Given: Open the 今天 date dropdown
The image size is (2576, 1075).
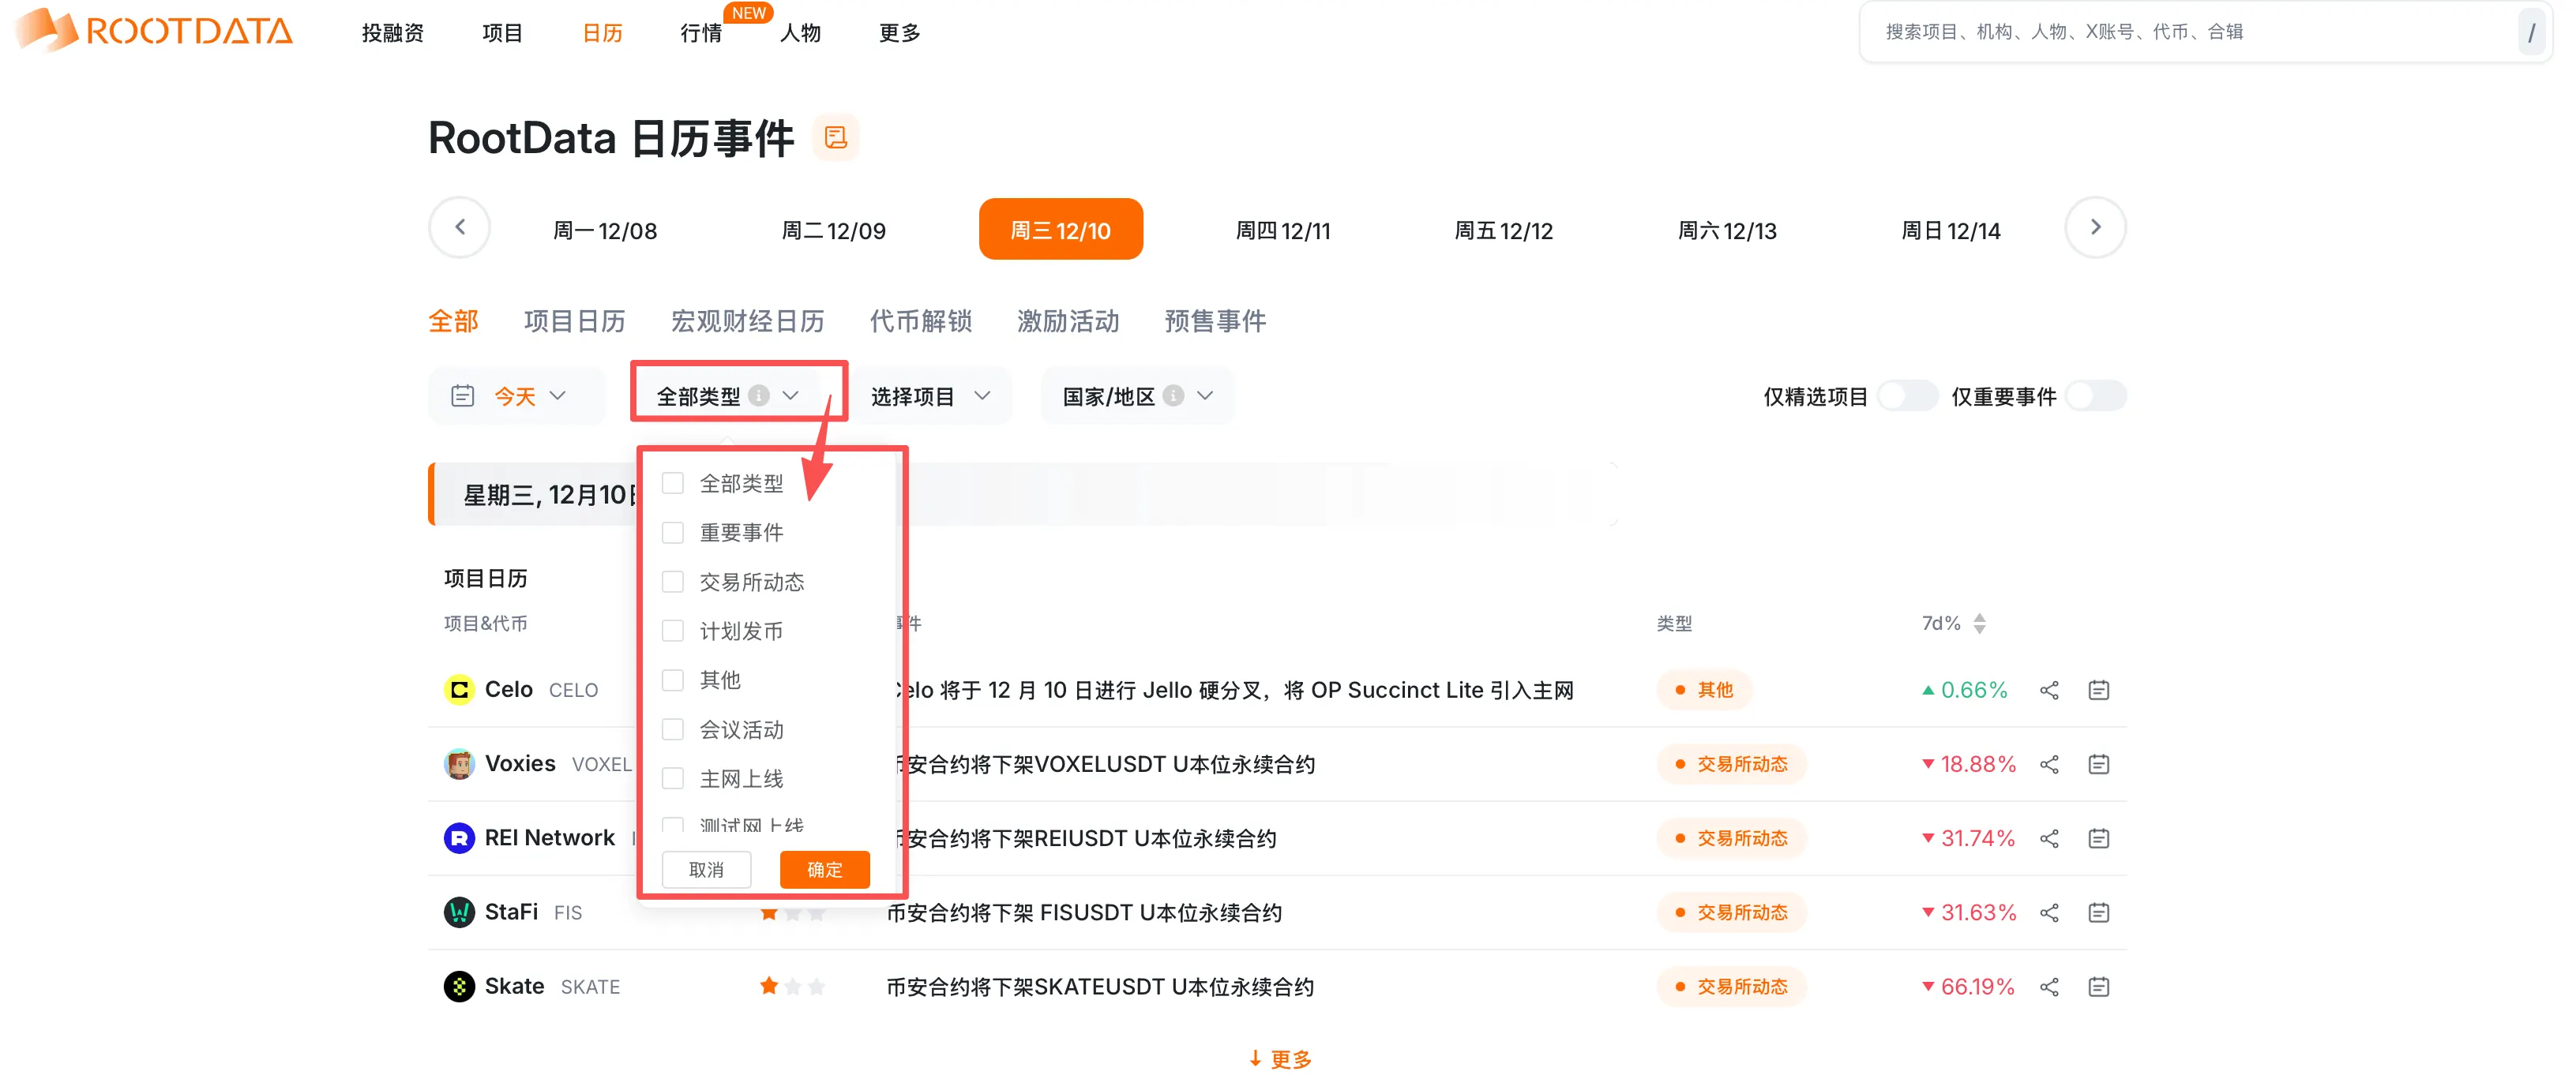Looking at the screenshot, I should [x=516, y=397].
